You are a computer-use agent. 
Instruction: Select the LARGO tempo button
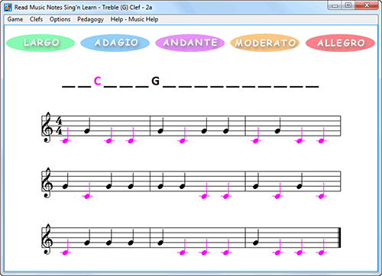[x=40, y=43]
